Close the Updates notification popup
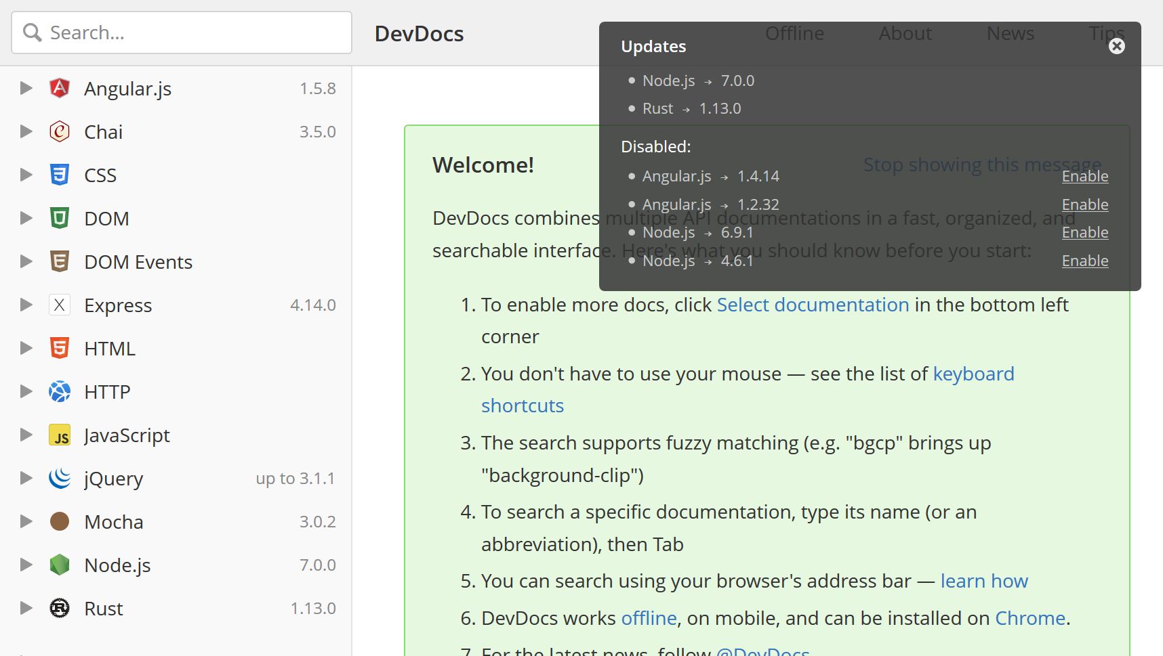Image resolution: width=1163 pixels, height=656 pixels. point(1117,46)
